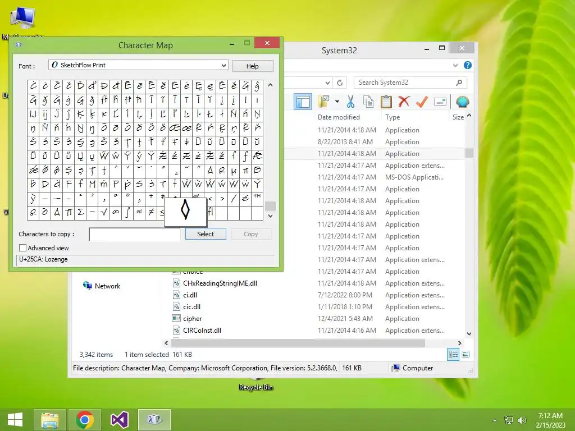The height and width of the screenshot is (431, 575).
Task: Click the network tray icon
Action: click(x=509, y=420)
